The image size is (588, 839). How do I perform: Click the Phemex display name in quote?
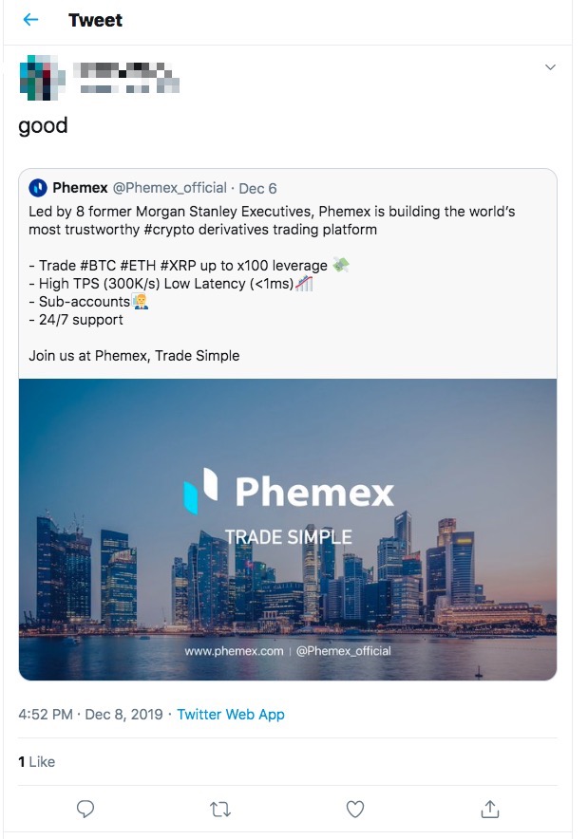(x=80, y=188)
